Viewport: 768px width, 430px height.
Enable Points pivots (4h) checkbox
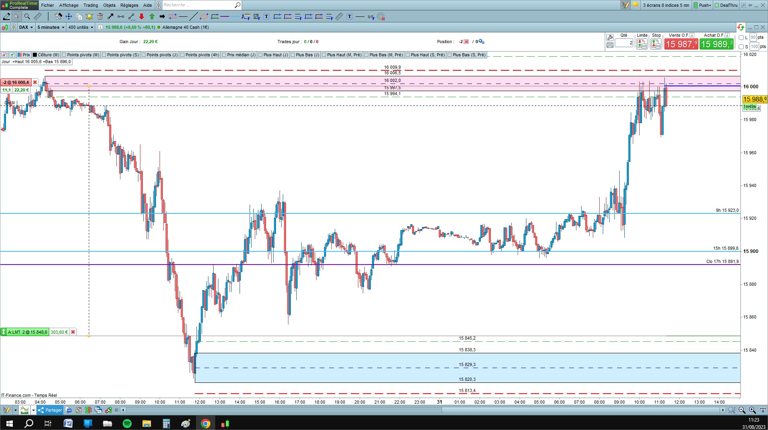click(182, 55)
